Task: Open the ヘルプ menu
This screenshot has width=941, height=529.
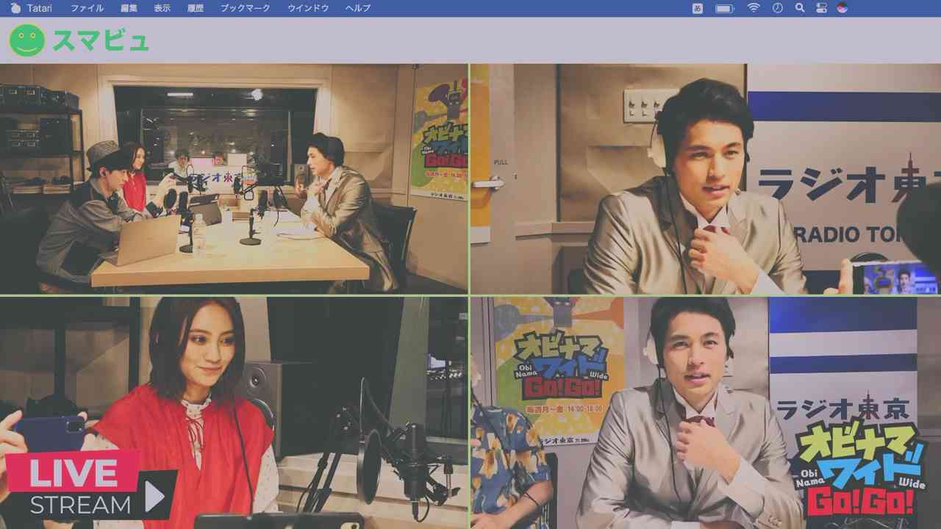Action: pyautogui.click(x=358, y=8)
